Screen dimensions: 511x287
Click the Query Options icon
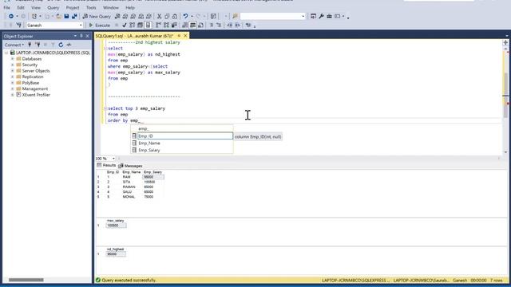[140, 25]
